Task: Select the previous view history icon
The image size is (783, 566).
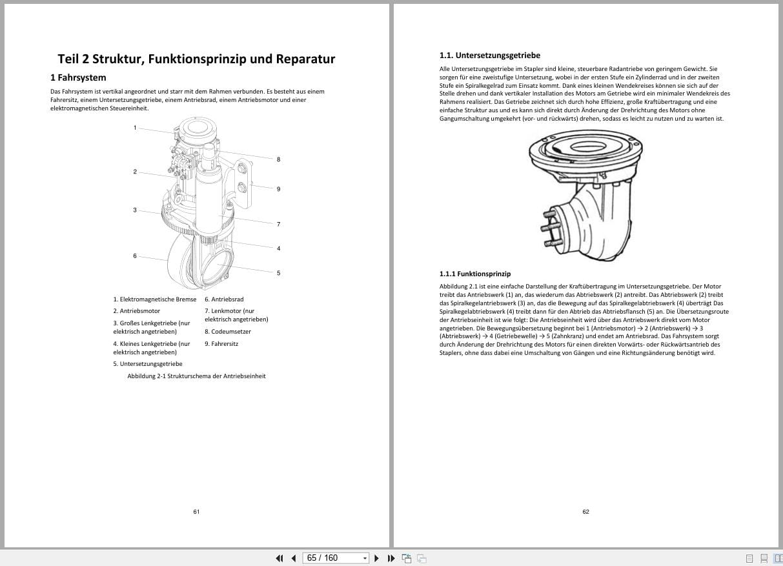Action: [x=407, y=558]
